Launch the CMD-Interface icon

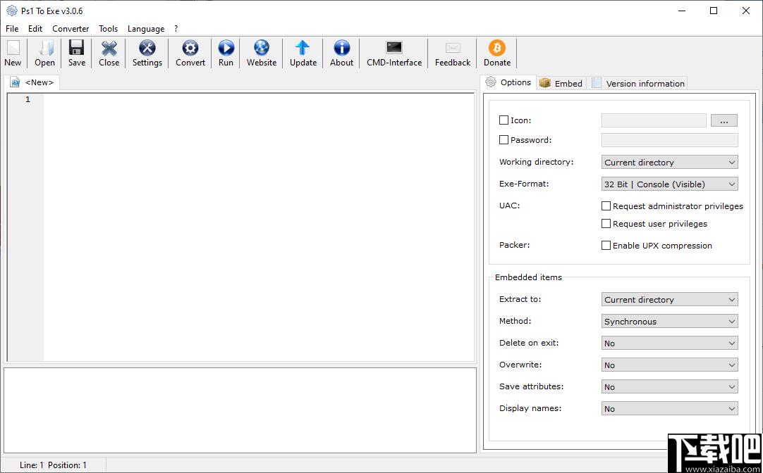pyautogui.click(x=394, y=47)
